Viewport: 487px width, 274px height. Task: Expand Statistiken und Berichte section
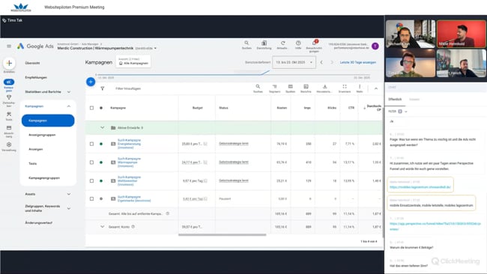tap(69, 92)
